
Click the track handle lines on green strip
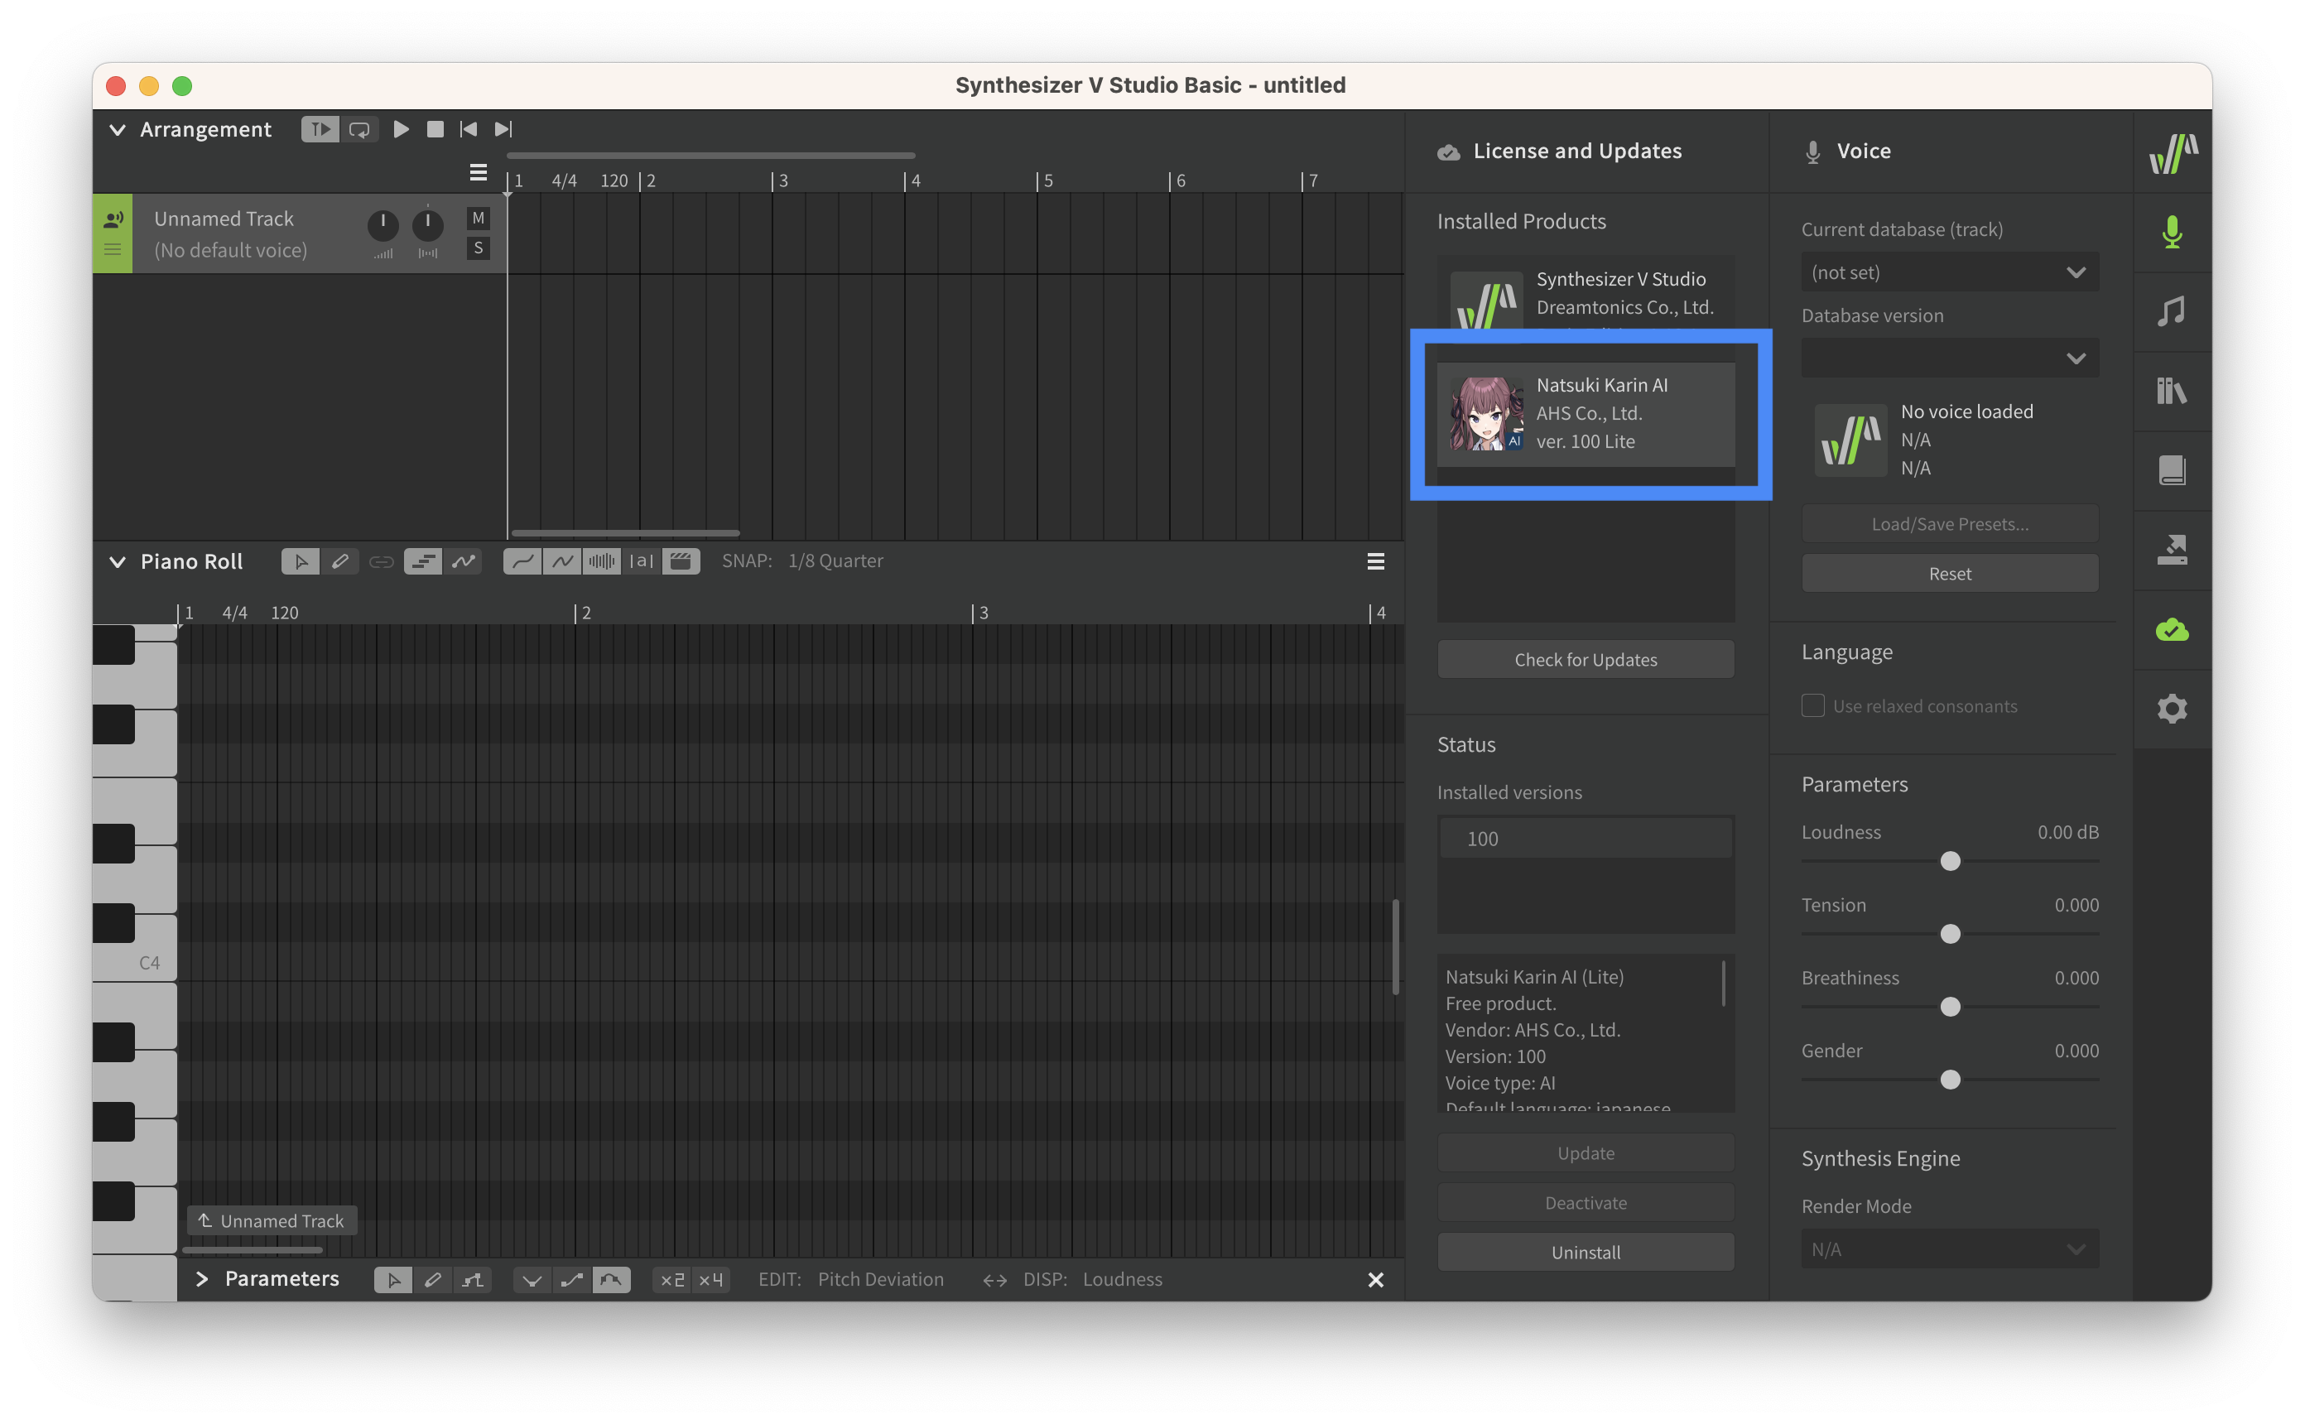click(112, 248)
